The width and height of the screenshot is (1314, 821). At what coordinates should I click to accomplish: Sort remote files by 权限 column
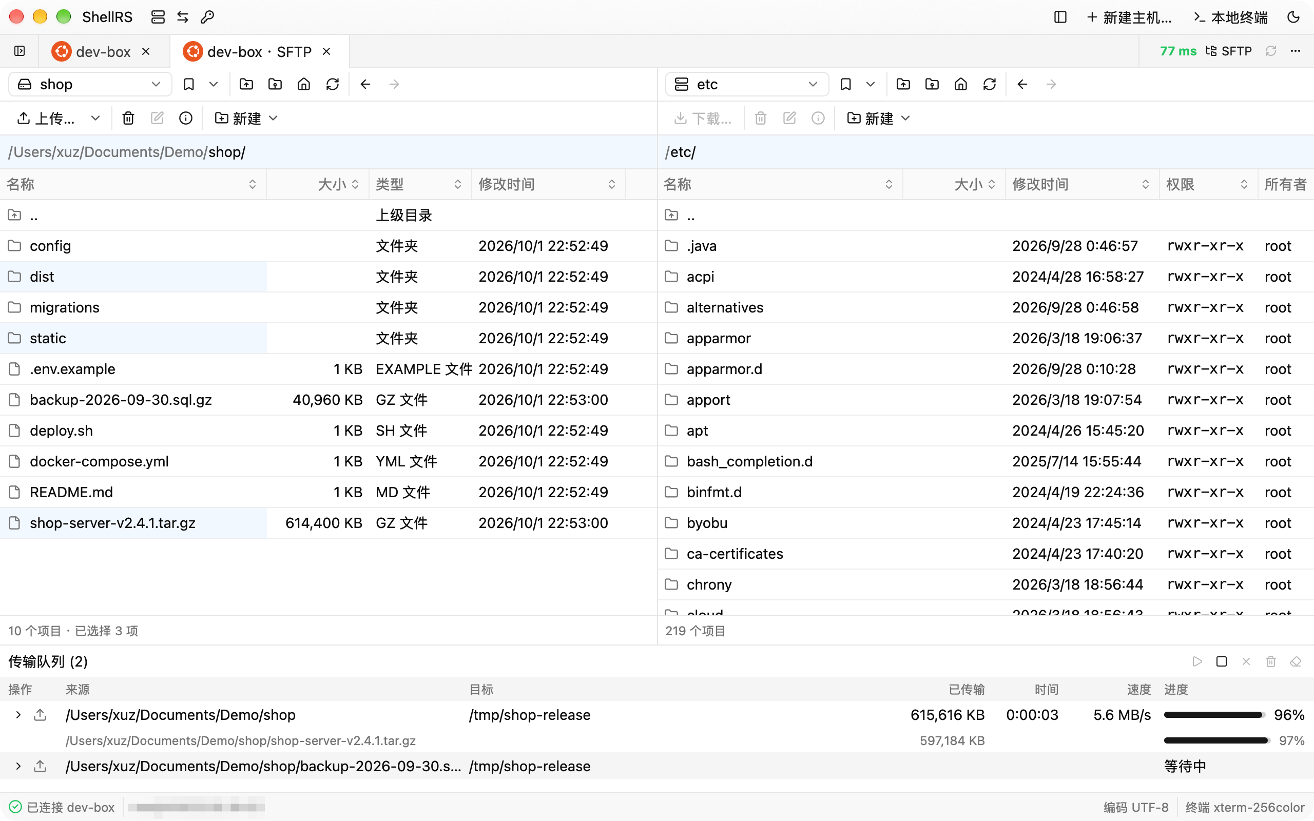tap(1208, 185)
